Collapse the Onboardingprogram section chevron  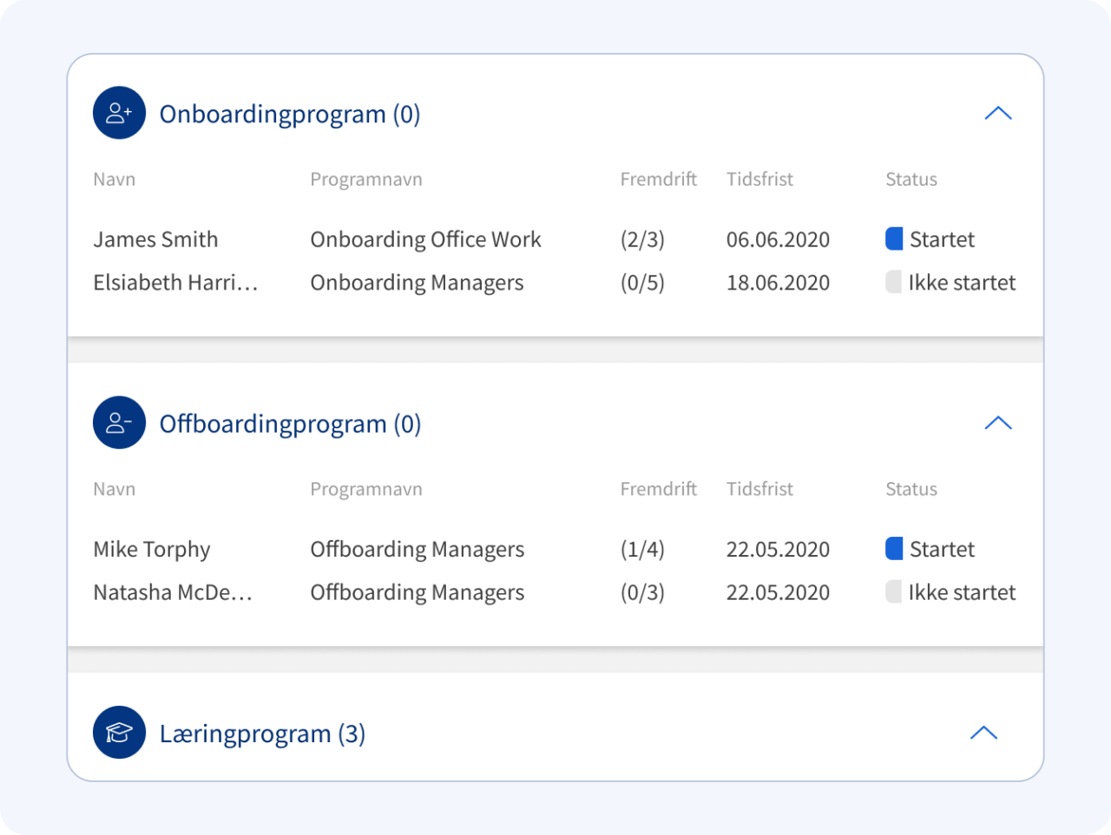click(998, 114)
